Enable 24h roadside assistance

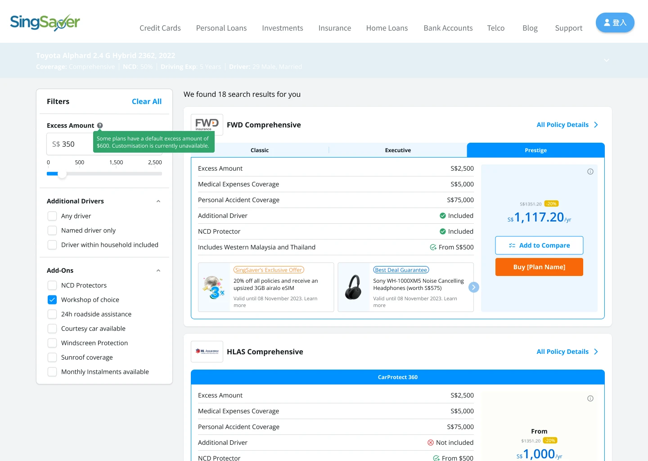tap(52, 314)
